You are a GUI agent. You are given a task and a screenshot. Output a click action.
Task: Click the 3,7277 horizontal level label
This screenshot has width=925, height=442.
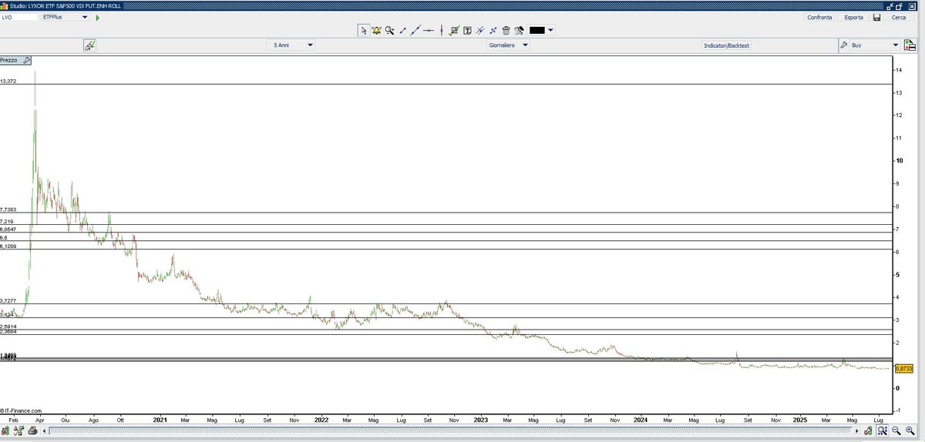pos(8,300)
